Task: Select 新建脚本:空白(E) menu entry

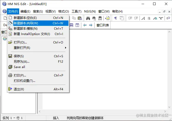Action: pyautogui.click(x=38, y=18)
